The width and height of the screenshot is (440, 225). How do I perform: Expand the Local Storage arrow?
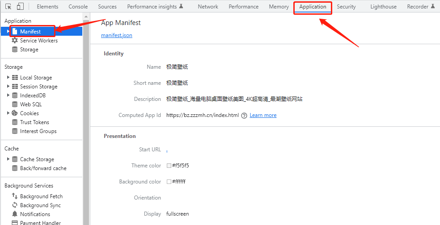coord(8,77)
